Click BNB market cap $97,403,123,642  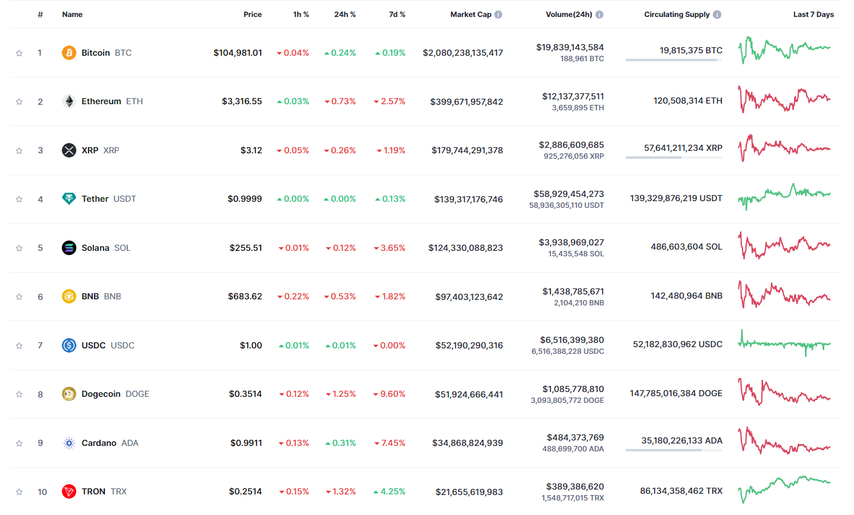click(469, 297)
